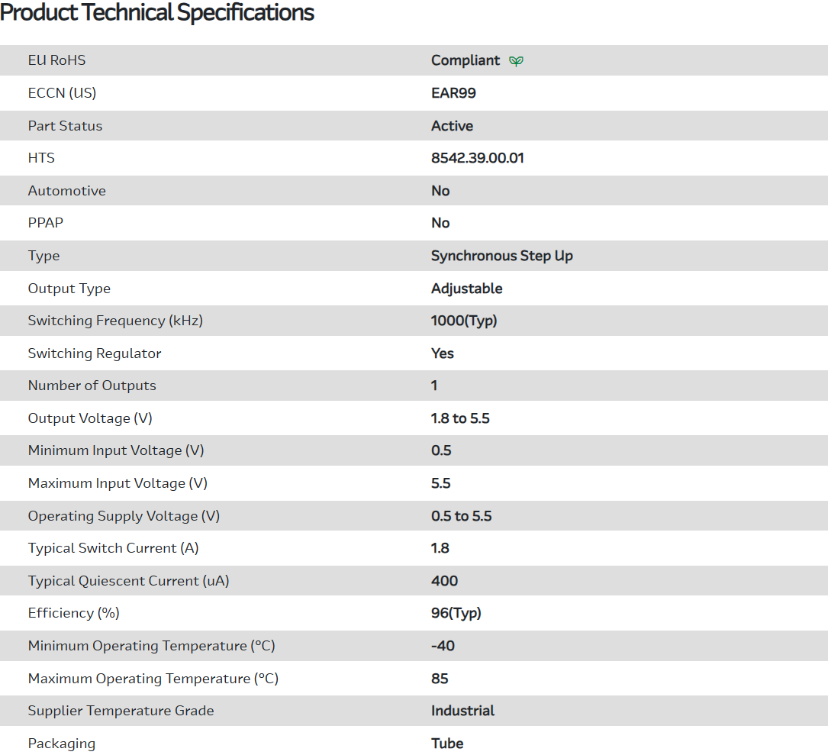Click the Automotive row label
Image resolution: width=828 pixels, height=755 pixels.
click(x=66, y=191)
